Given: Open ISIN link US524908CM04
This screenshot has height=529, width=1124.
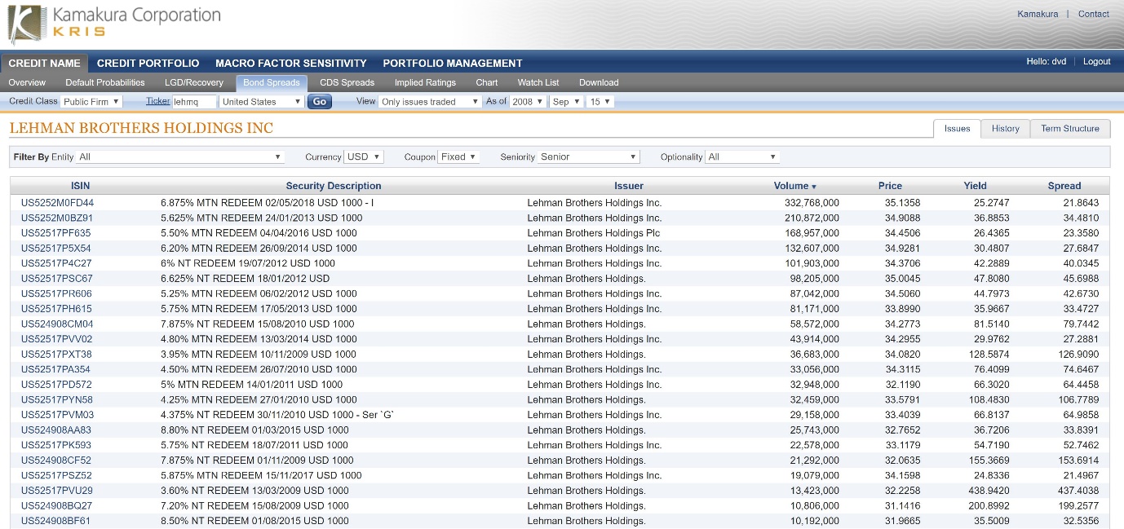Looking at the screenshot, I should pos(57,324).
